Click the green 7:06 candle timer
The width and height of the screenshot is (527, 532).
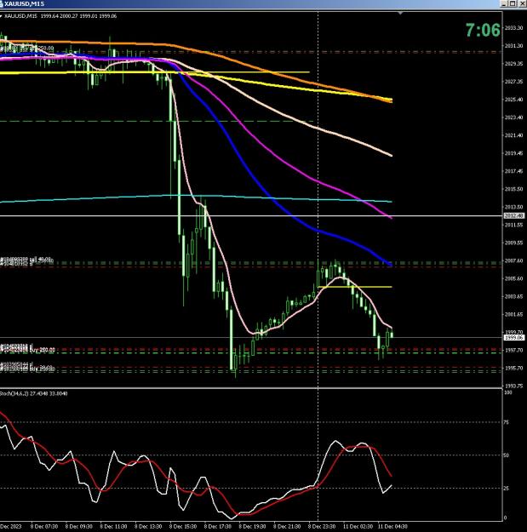tap(483, 30)
